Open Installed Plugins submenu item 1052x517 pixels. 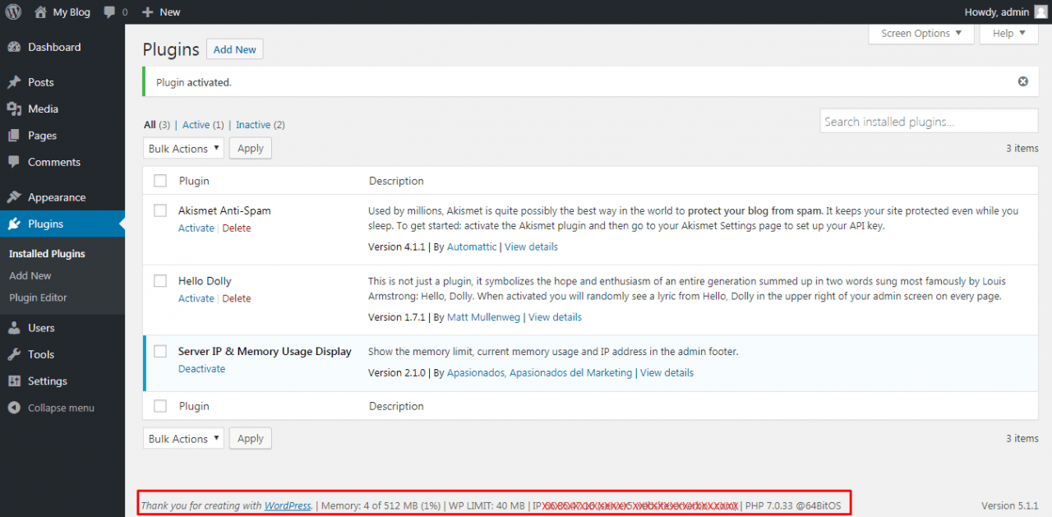point(47,254)
